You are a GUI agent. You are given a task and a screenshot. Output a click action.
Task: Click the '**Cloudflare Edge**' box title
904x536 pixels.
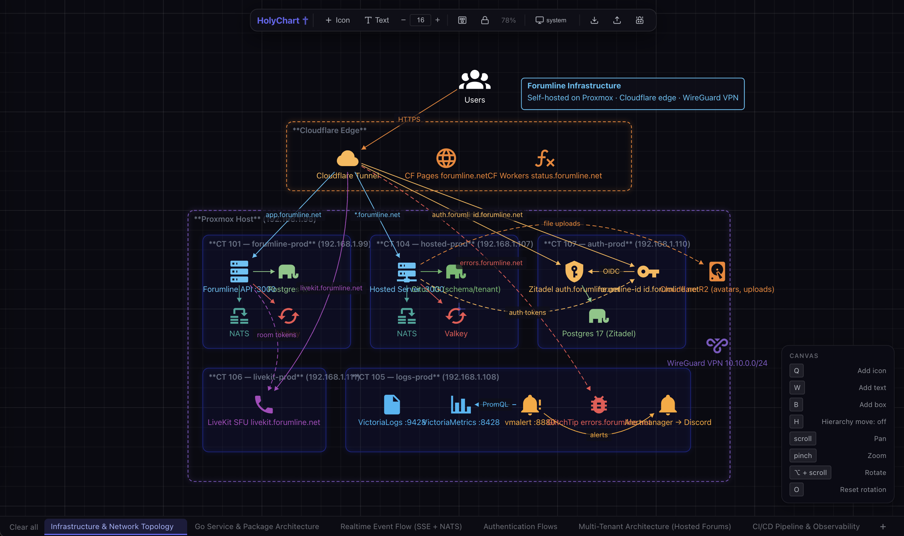[x=329, y=131]
